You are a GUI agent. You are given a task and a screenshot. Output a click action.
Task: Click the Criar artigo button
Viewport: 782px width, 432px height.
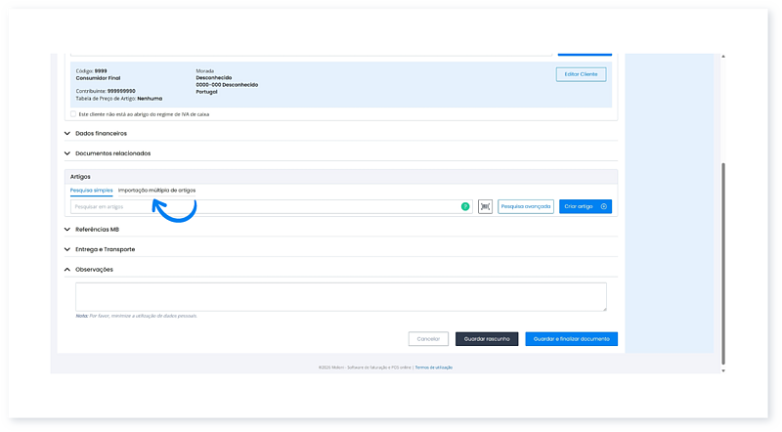click(x=585, y=206)
